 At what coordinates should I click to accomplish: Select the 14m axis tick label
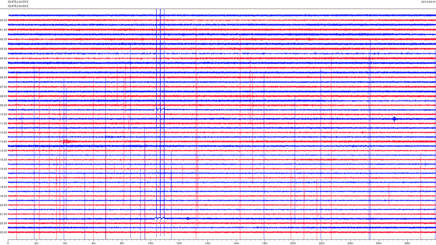208,243
